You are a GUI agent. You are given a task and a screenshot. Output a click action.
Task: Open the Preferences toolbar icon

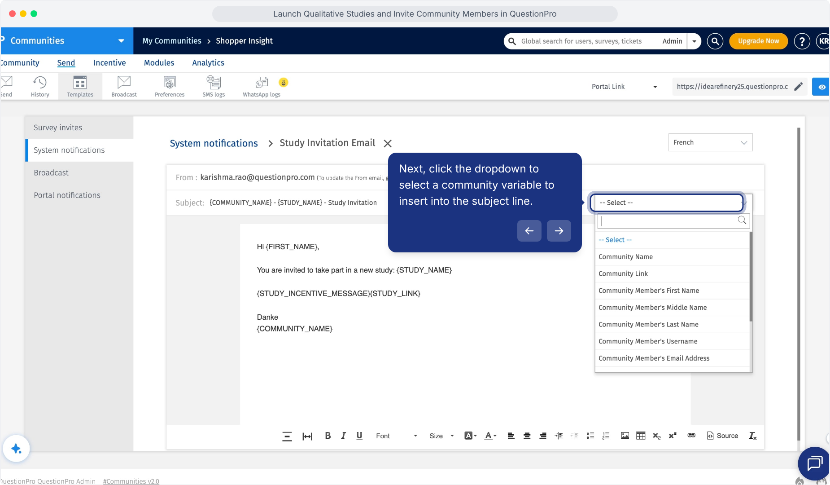click(170, 86)
